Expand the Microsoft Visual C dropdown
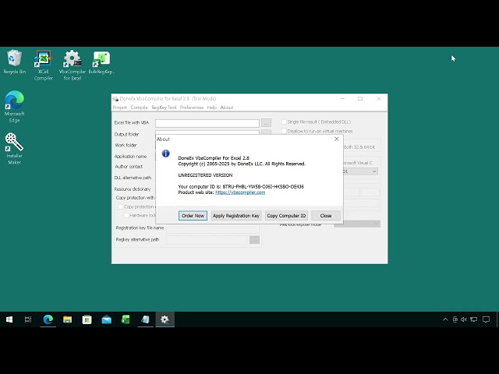Viewport: 499px width, 374px height. (374, 171)
